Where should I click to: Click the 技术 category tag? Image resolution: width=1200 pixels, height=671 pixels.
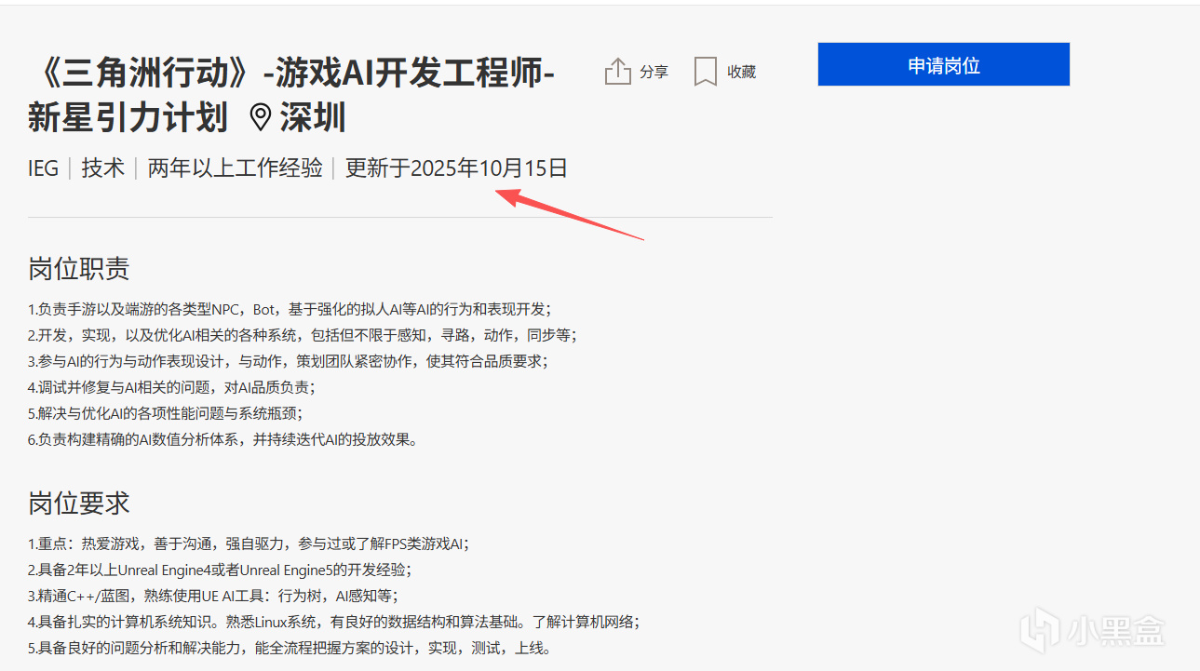click(x=102, y=168)
